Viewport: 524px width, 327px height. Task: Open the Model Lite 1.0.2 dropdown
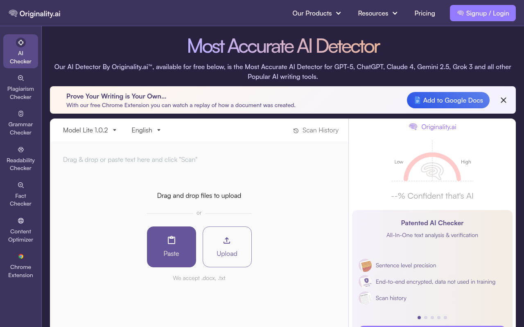pos(89,130)
